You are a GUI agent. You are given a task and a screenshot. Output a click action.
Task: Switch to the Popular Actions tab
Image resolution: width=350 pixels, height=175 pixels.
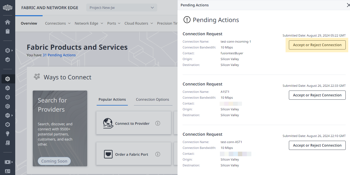click(112, 99)
